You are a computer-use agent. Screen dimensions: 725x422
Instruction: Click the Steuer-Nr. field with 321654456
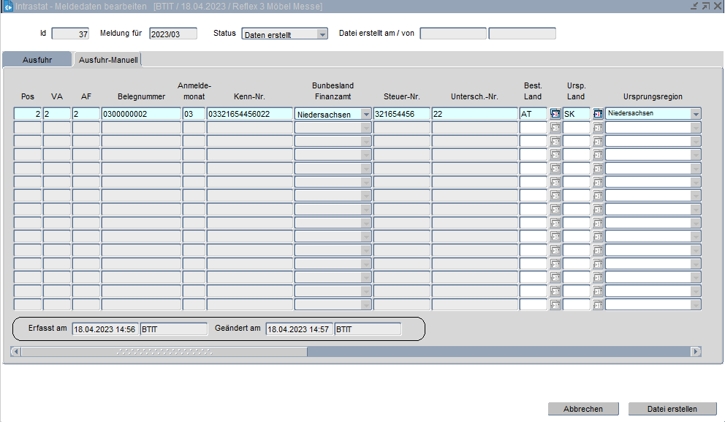401,114
